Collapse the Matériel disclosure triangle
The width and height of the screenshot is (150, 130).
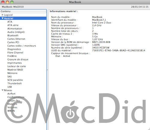tap(3, 18)
